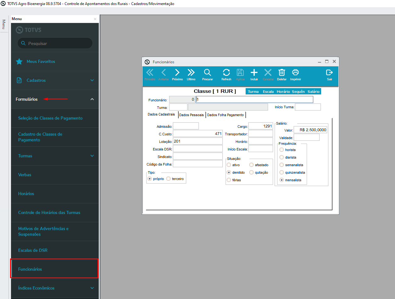Click the Funcionário name field

[x=254, y=99]
